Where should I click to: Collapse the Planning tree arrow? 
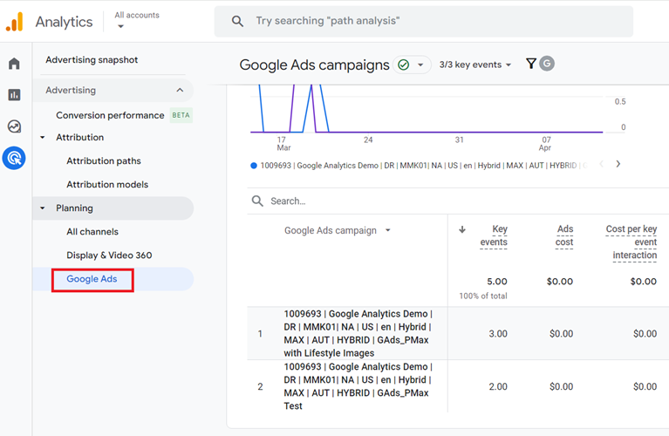click(42, 208)
